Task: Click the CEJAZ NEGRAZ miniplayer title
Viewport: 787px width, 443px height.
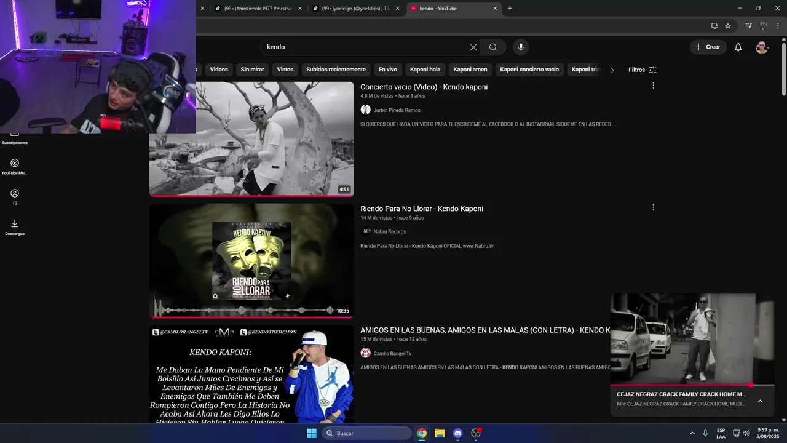Action: click(x=681, y=394)
